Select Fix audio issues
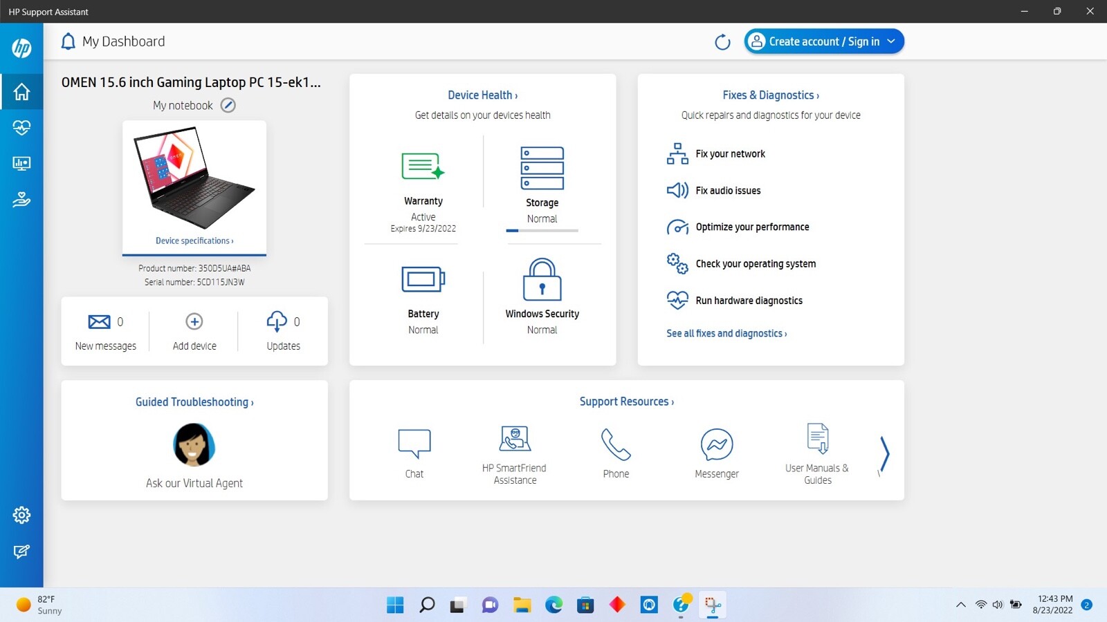 [x=728, y=191]
